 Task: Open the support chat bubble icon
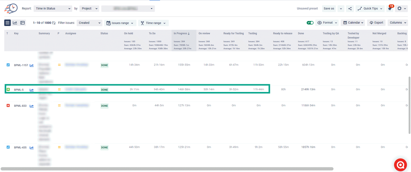(x=400, y=165)
